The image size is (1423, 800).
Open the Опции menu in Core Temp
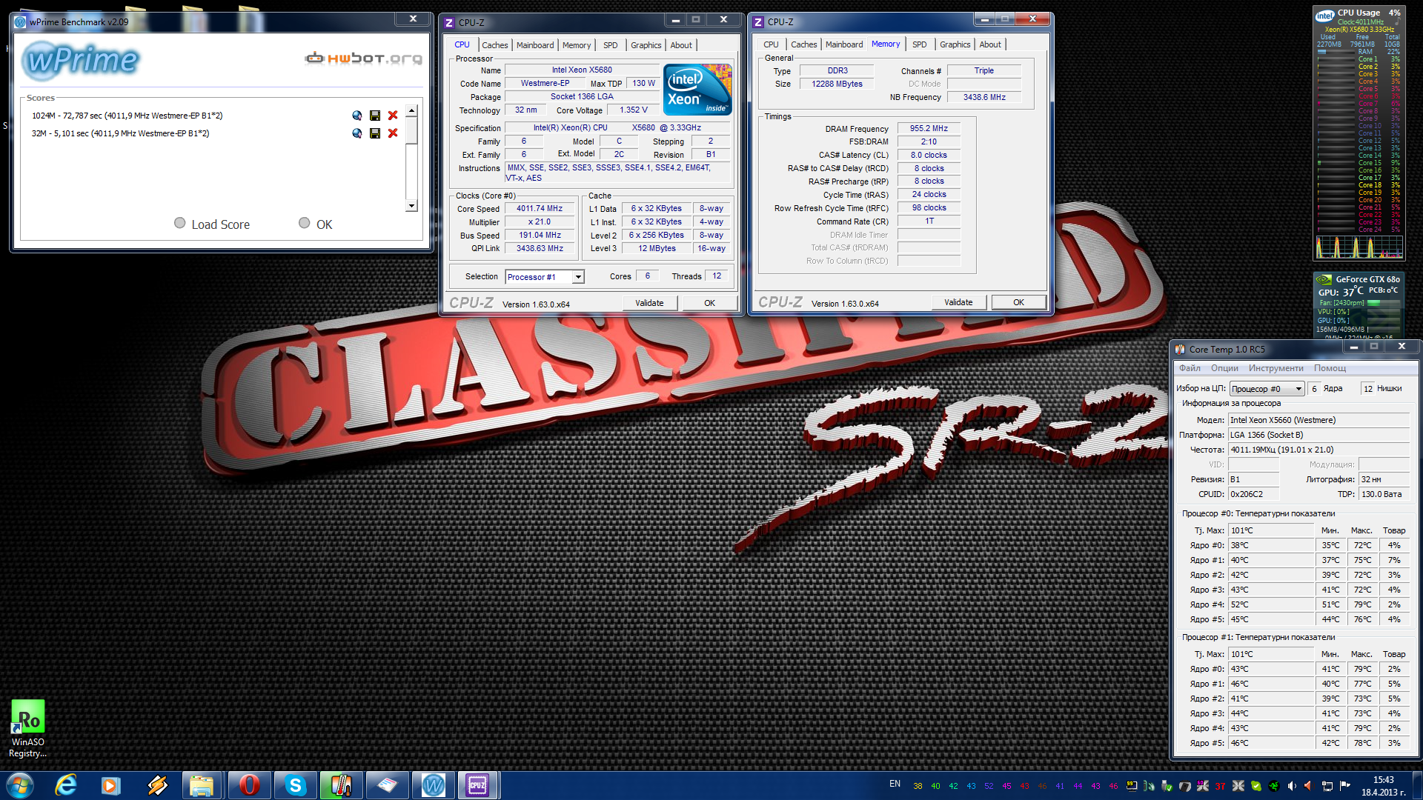pos(1224,368)
